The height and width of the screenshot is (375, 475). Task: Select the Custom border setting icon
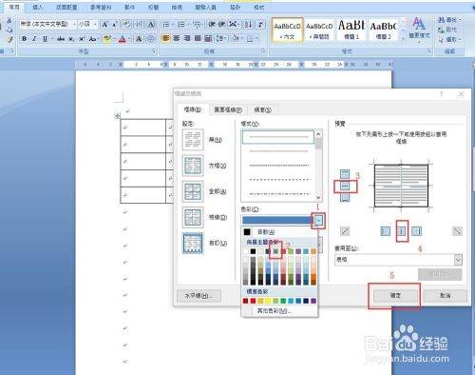pos(193,243)
